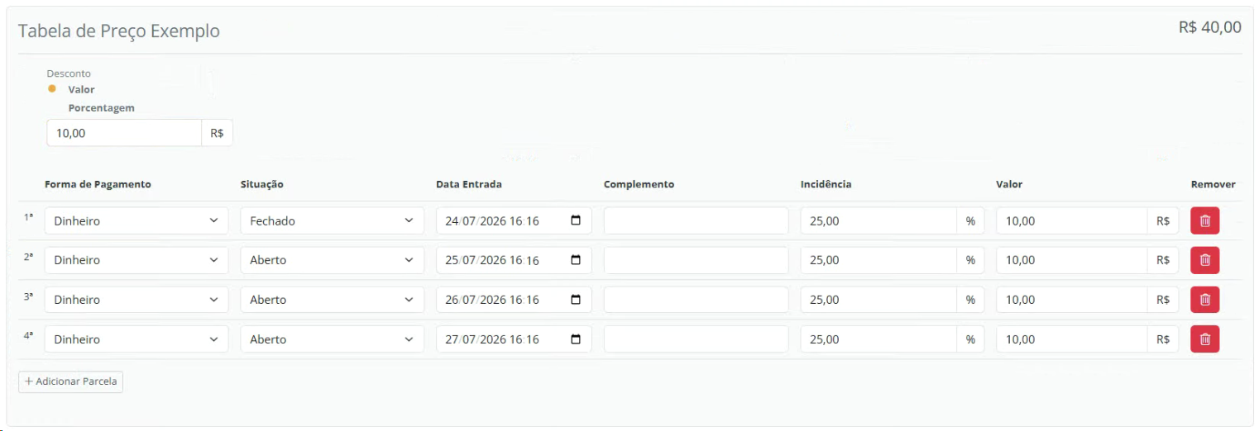Screen dimensions: 1259x431
Task: Remove the 4th installment via trash button
Action: click(1204, 339)
